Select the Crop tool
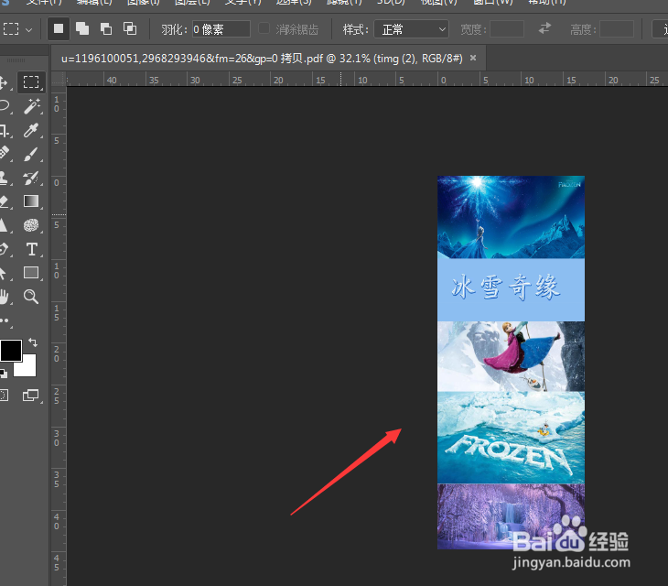Screen dimensions: 668x586 (x=5, y=130)
